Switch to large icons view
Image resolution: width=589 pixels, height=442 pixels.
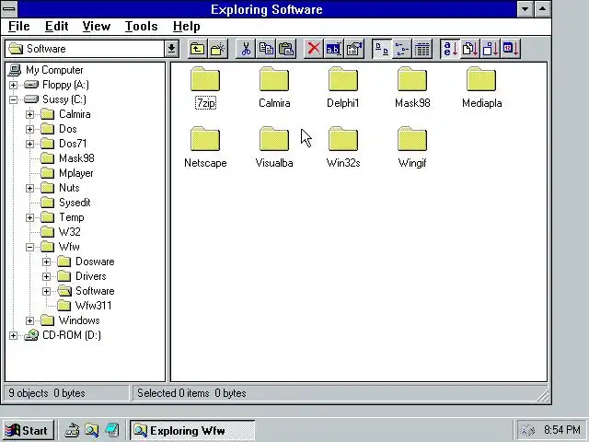(382, 49)
